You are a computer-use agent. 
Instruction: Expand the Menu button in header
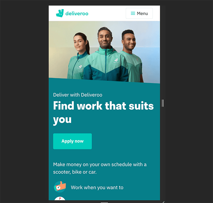coord(139,13)
